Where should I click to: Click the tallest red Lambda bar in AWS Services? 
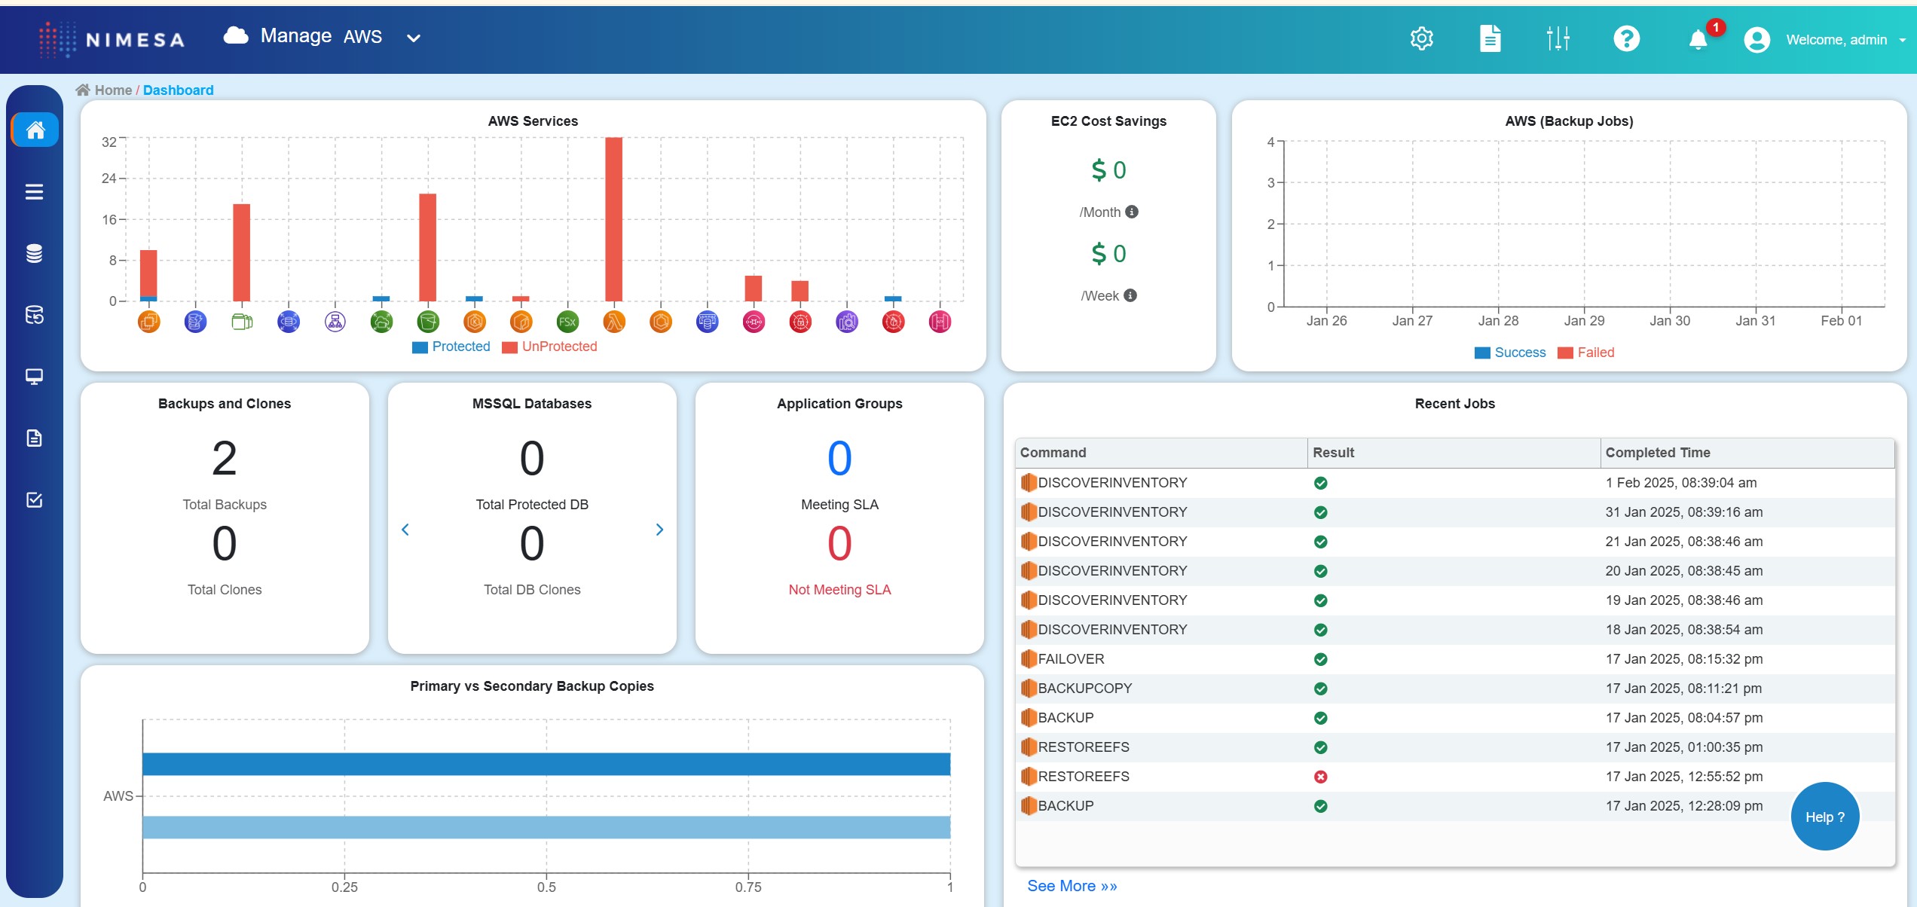[x=614, y=219]
